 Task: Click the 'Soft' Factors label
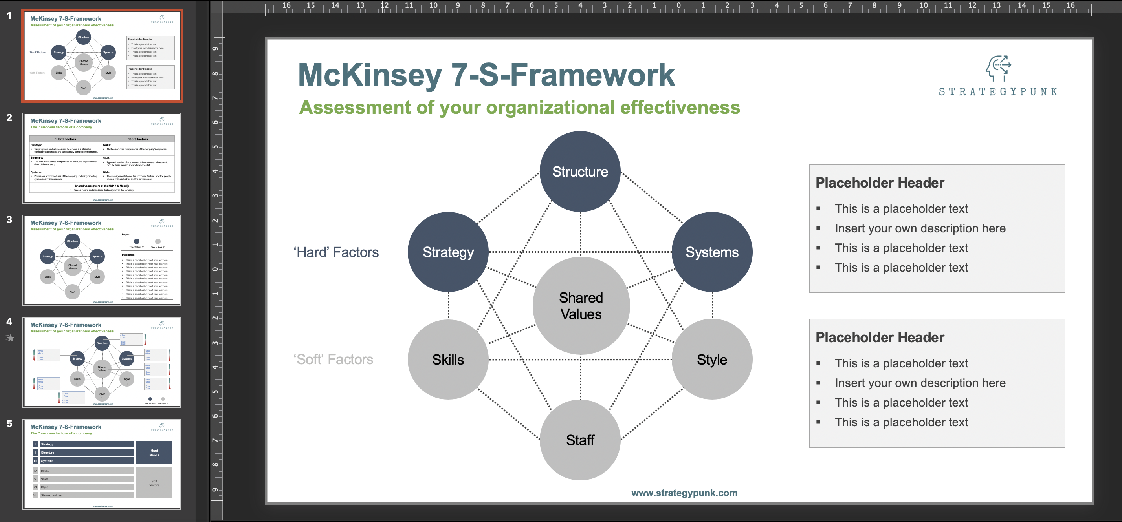tap(333, 359)
